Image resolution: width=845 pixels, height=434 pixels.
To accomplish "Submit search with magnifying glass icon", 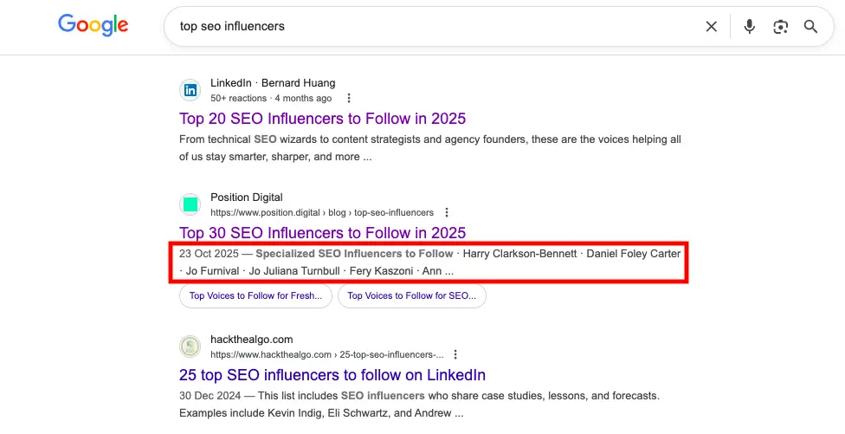I will 810,26.
